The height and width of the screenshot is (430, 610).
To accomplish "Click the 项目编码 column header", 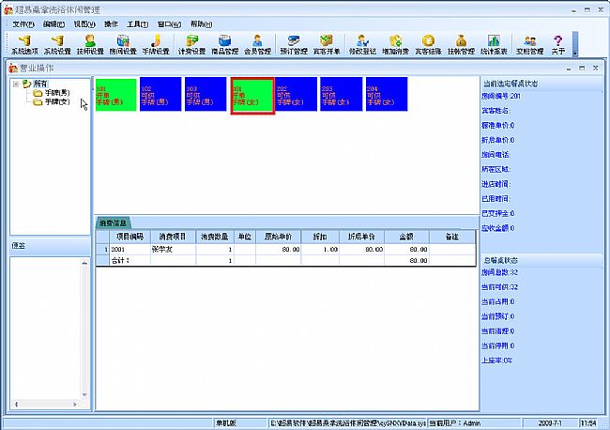I will pos(130,237).
